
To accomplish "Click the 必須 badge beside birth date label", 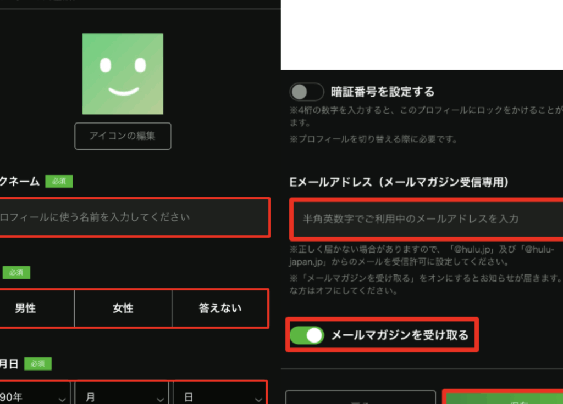I will [x=38, y=363].
